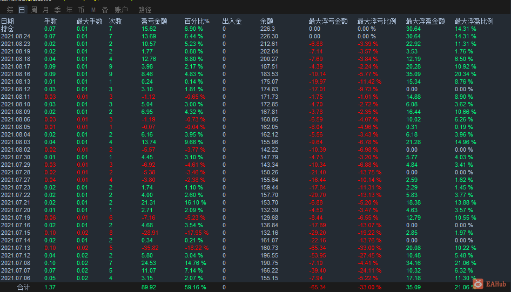Screen dimensions: 511x292
Task: Click the 最大浮盈比例 column header
Action: [x=474, y=21]
